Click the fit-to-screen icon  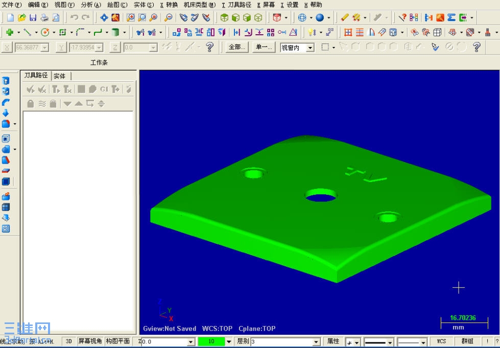click(x=104, y=17)
